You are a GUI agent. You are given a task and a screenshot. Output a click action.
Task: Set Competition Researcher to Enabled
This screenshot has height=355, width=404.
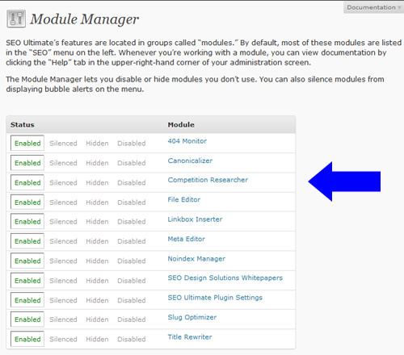click(27, 182)
